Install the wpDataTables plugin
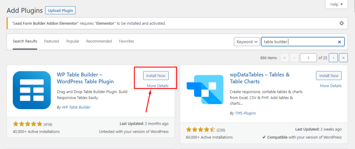This screenshot has width=355, height=149. tap(329, 76)
